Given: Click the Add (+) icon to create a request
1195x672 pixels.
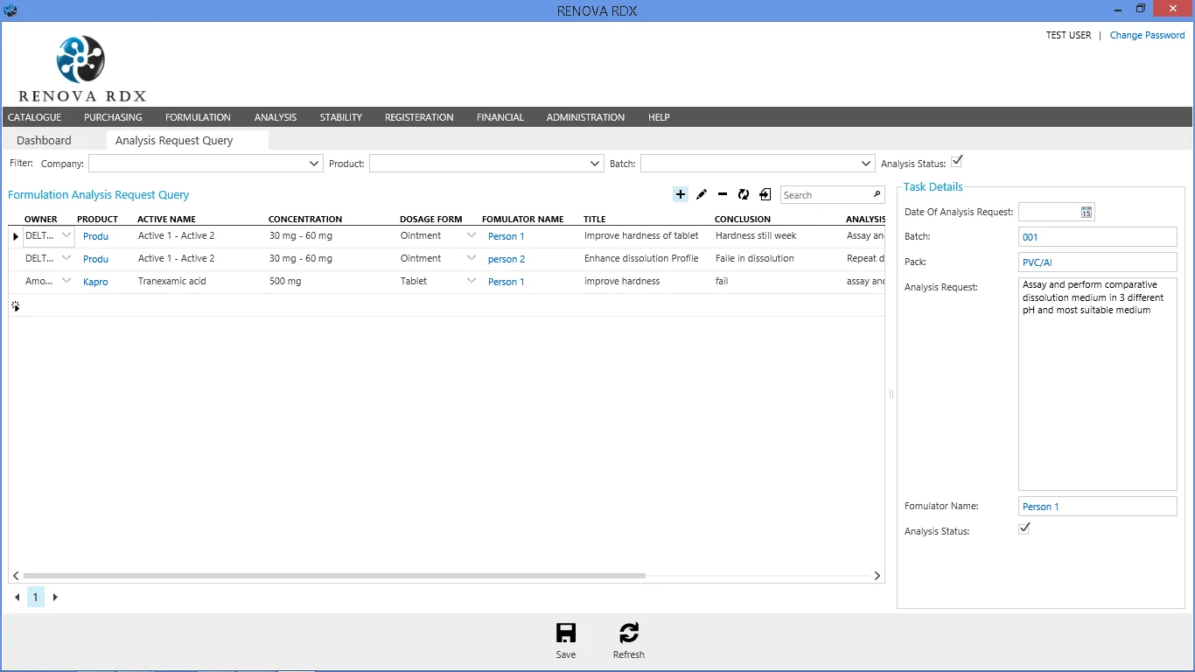Looking at the screenshot, I should (x=680, y=194).
